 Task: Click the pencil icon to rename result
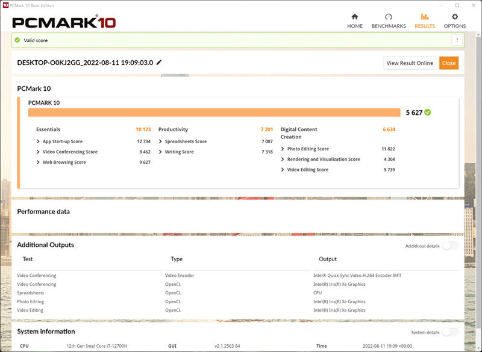159,63
